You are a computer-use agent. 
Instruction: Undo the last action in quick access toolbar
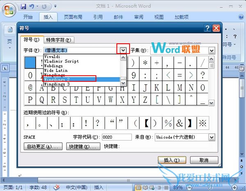point(32,7)
